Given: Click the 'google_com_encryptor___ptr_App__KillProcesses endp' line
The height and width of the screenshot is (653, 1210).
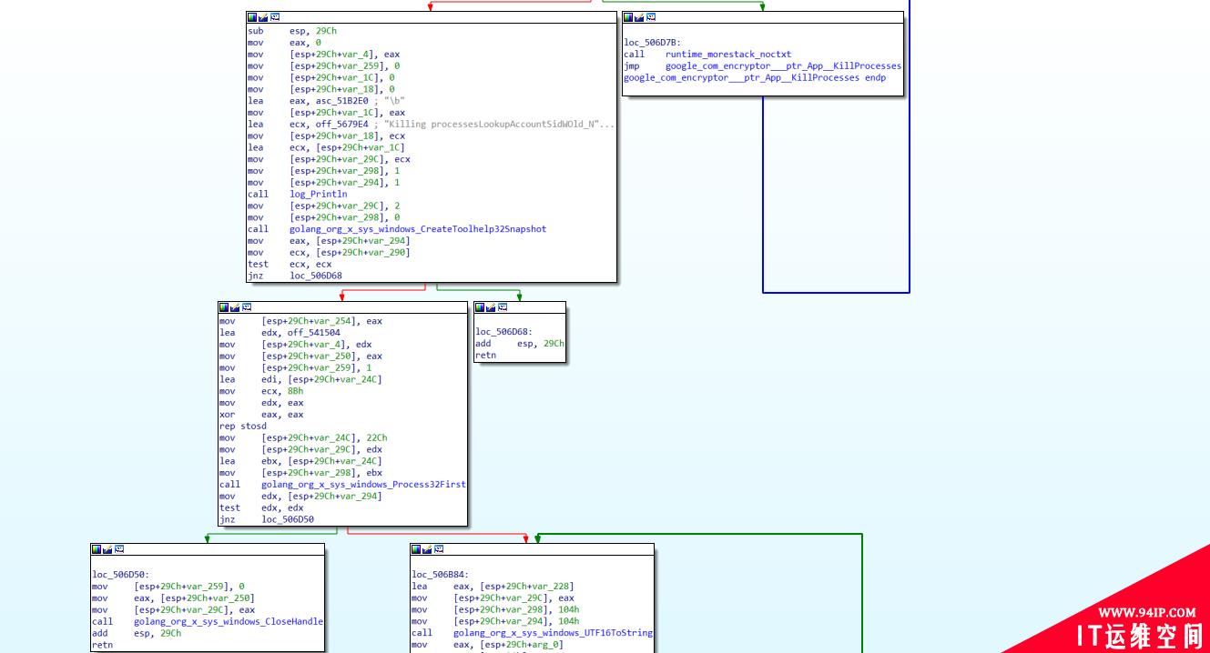Looking at the screenshot, I should click(755, 78).
